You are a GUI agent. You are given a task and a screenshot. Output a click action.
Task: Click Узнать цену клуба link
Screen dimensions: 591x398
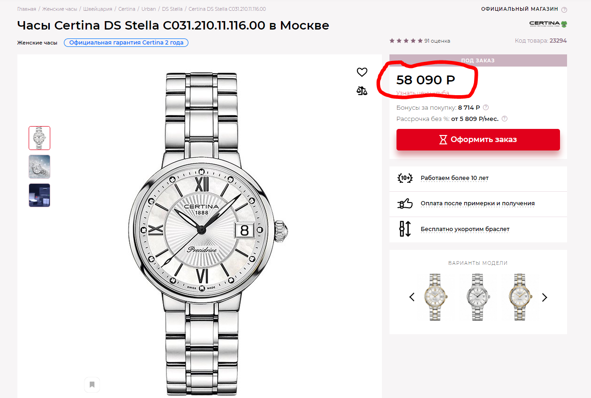coord(422,93)
